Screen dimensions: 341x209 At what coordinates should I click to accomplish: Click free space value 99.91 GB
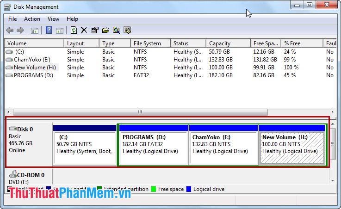(264, 68)
